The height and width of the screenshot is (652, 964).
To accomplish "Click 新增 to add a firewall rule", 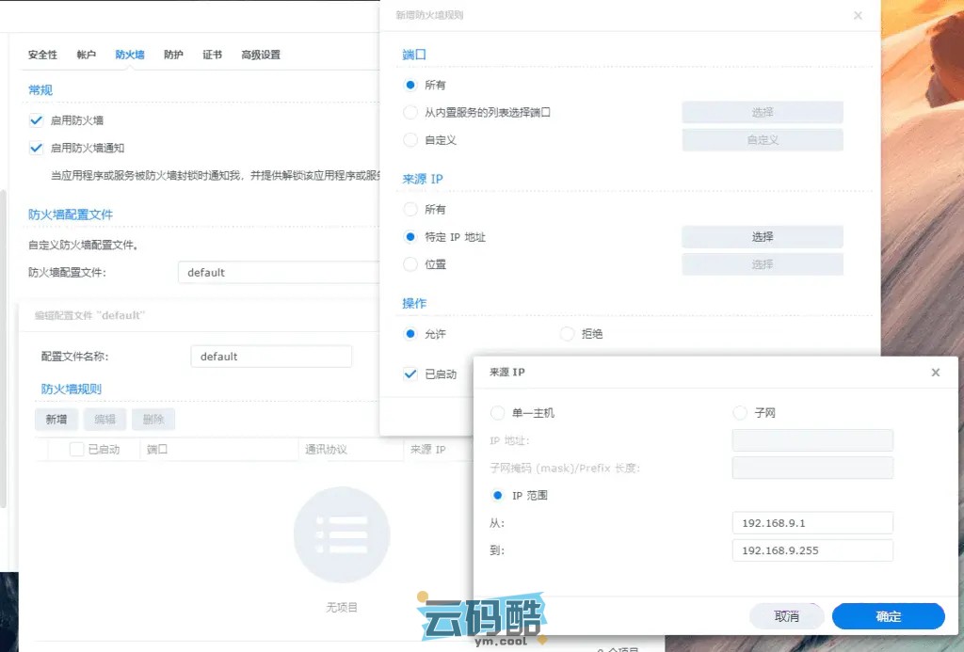I will (x=56, y=420).
